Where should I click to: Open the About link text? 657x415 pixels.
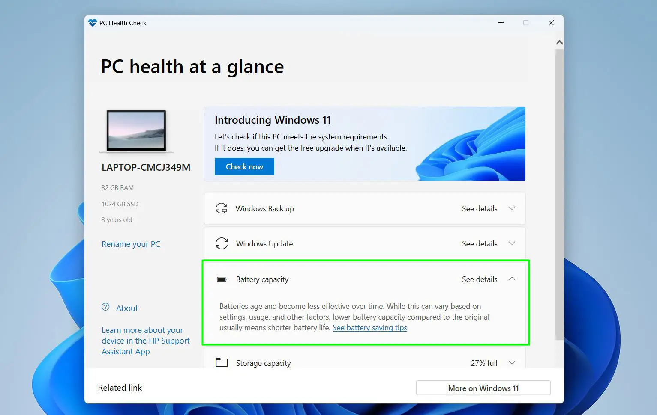point(127,308)
